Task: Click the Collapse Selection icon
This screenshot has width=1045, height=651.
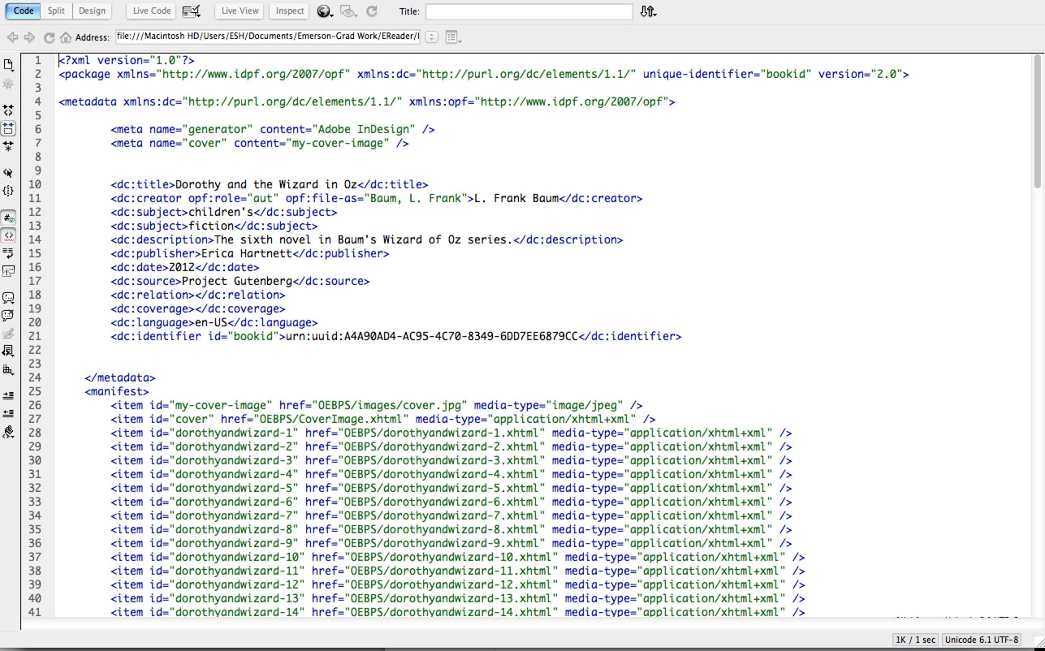Action: (x=8, y=128)
